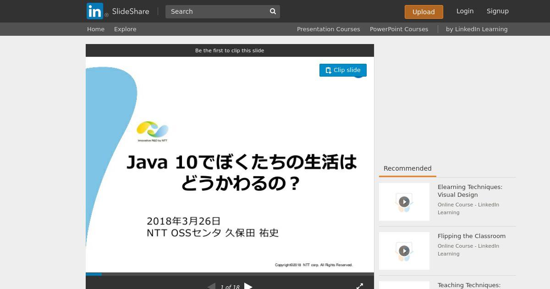Go to the Home menu item
The image size is (550, 289).
click(96, 29)
